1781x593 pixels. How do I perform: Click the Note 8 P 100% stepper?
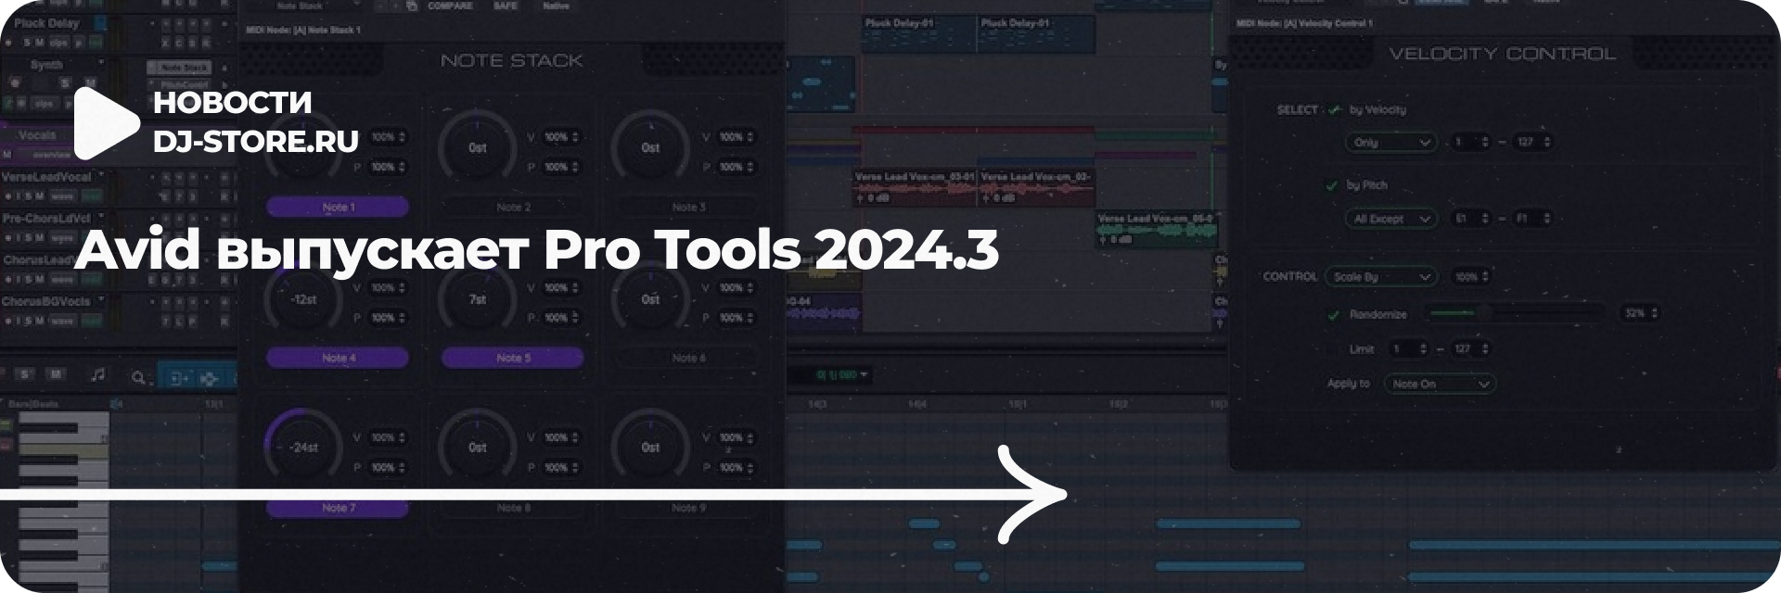pos(561,468)
